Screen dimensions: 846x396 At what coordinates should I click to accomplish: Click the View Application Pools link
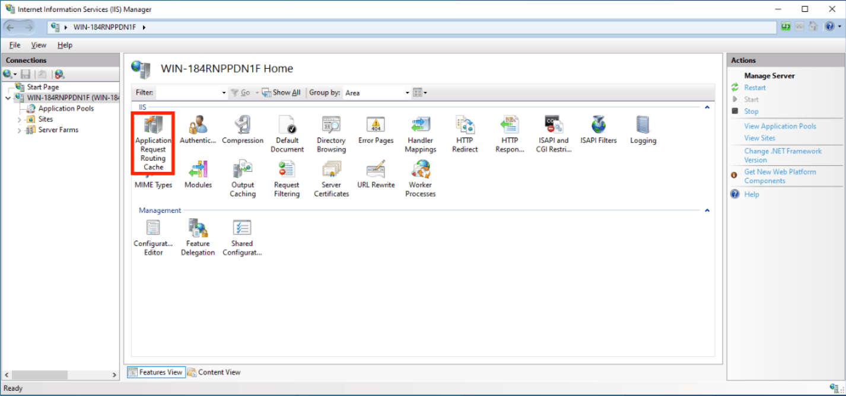[780, 126]
